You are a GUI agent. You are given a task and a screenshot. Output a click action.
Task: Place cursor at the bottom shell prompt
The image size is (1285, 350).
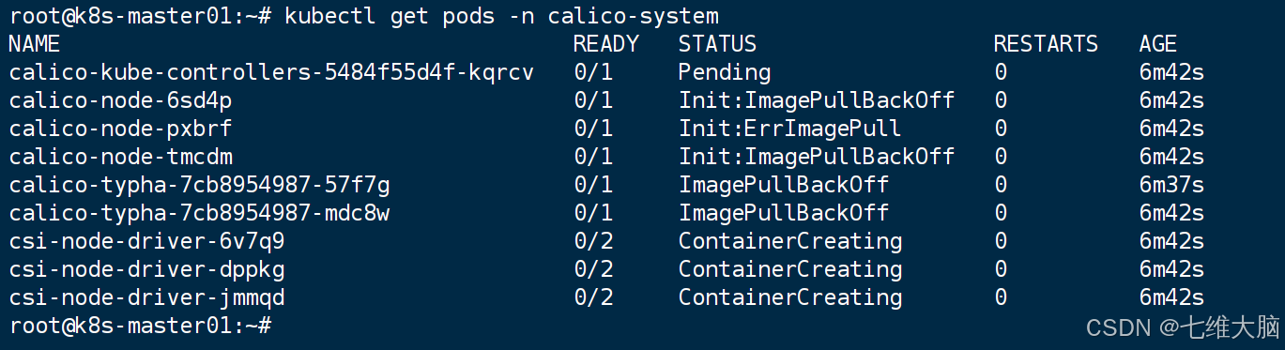[x=140, y=326]
